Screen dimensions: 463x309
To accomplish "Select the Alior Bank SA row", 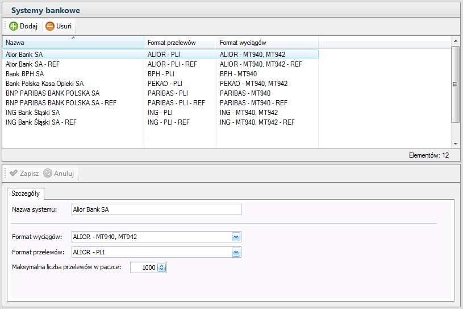I will coord(160,55).
